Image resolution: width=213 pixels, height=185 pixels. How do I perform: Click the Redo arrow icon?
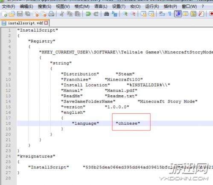click(96, 14)
